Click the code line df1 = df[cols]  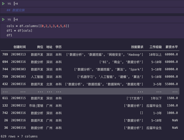click(19, 31)
